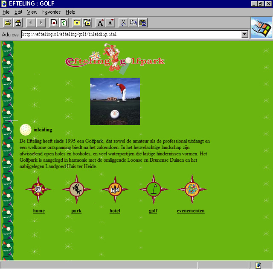Open the Edit menu
This screenshot has height=269, width=273.
(18, 12)
